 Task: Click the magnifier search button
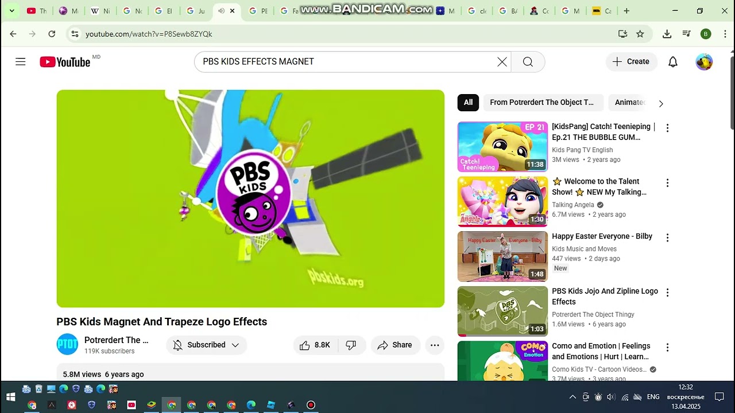528,62
